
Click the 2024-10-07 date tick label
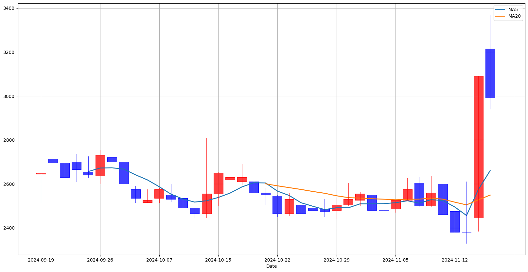pos(159,260)
